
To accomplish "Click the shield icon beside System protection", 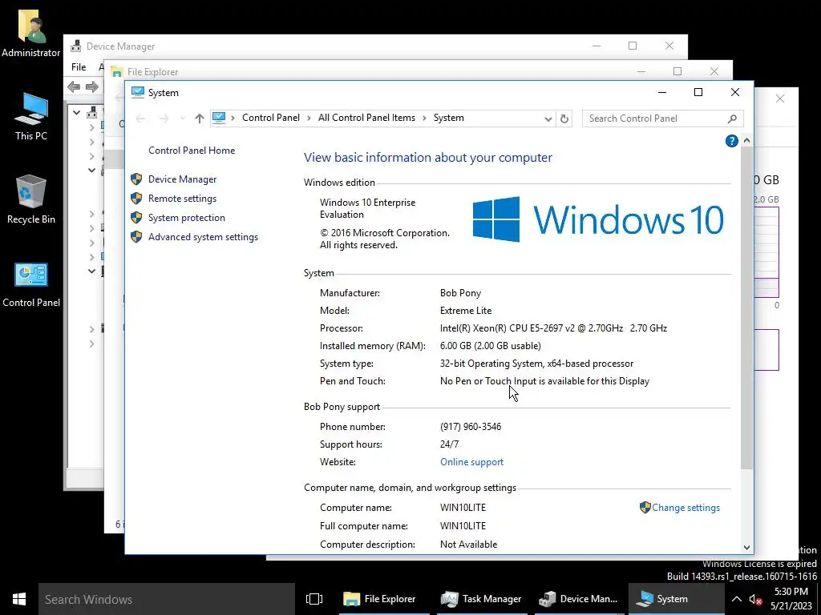I will [136, 218].
